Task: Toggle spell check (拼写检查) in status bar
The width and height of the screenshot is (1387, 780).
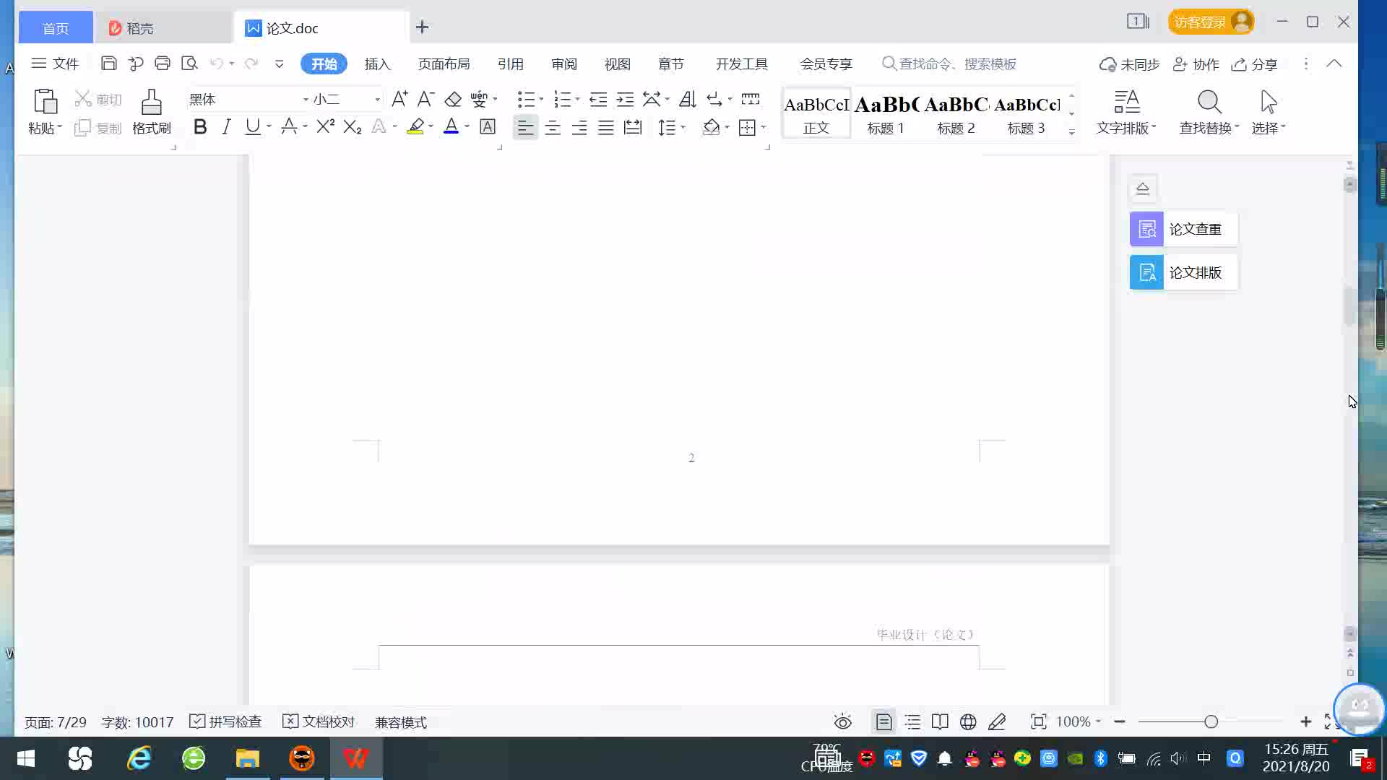Action: pyautogui.click(x=225, y=721)
